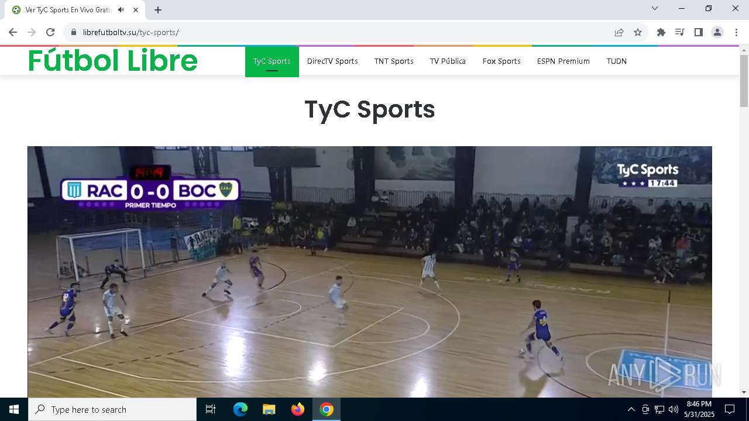Mute the tab via its speaker icon
749x421 pixels.
pyautogui.click(x=121, y=10)
